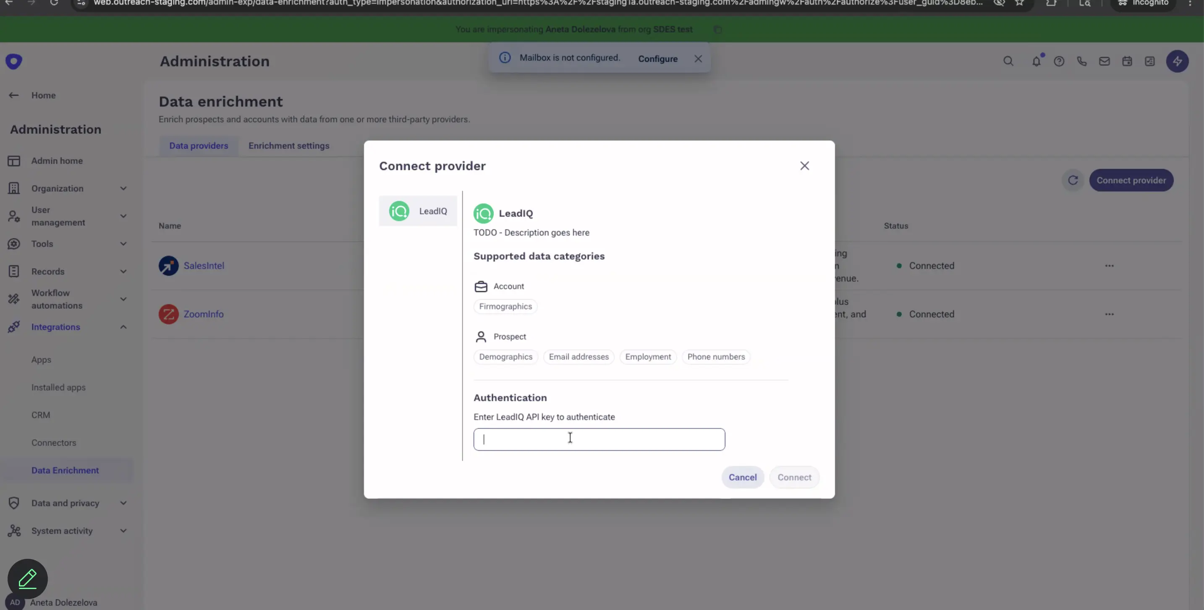Select the Admin home icon in the sidebar

tap(14, 161)
